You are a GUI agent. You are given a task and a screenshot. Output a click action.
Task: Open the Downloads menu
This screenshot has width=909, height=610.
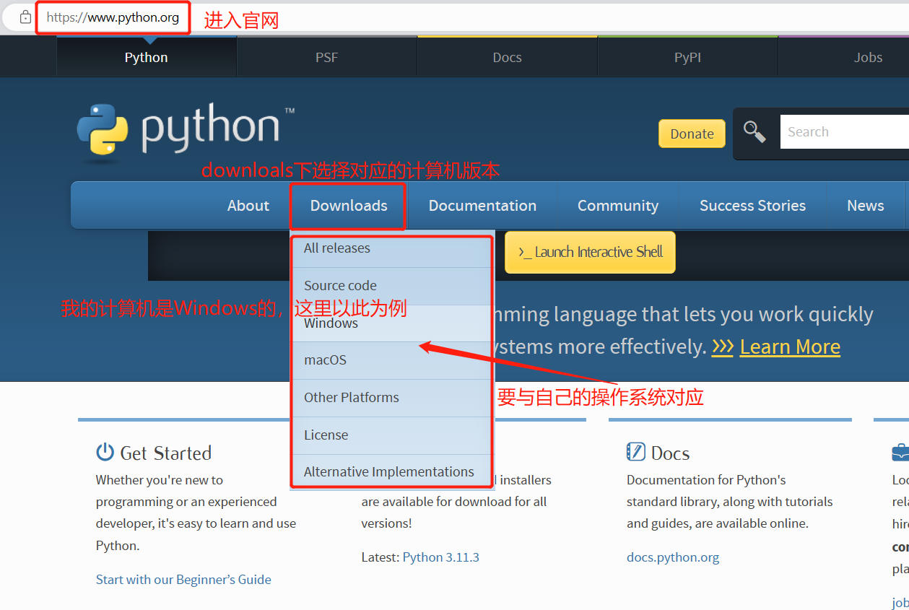349,206
